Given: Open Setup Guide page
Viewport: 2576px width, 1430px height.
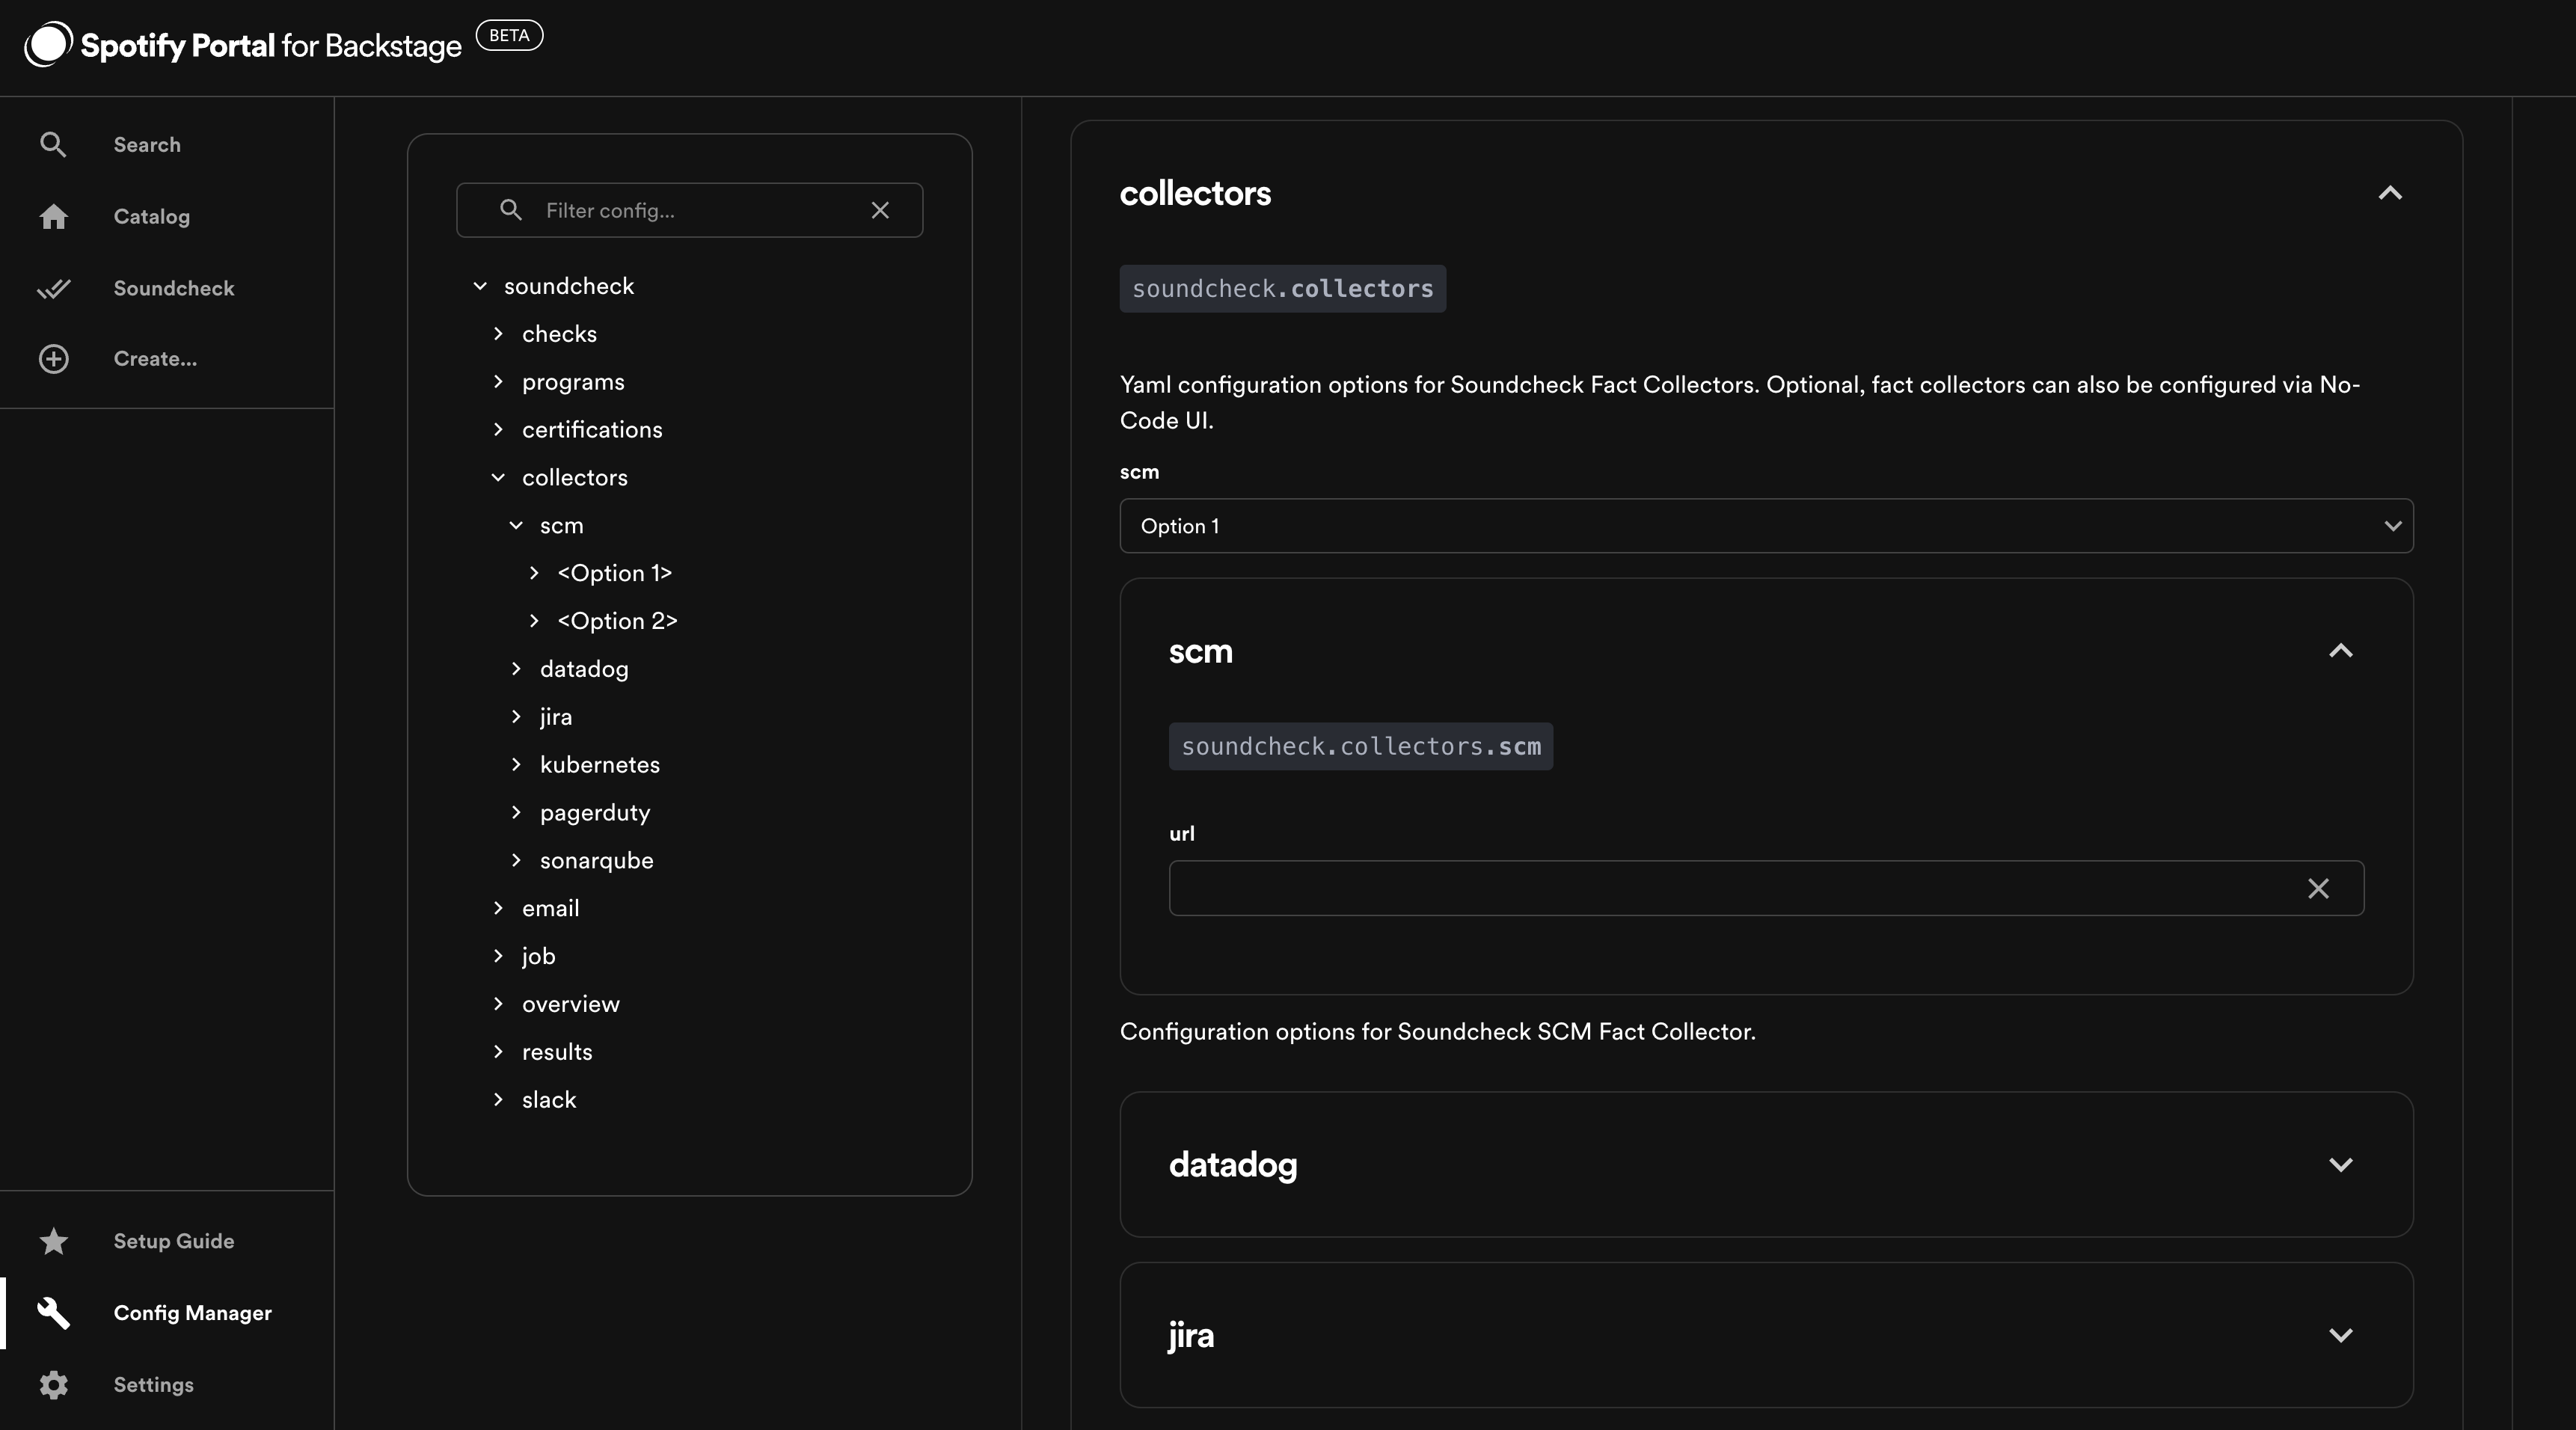Looking at the screenshot, I should (x=174, y=1241).
